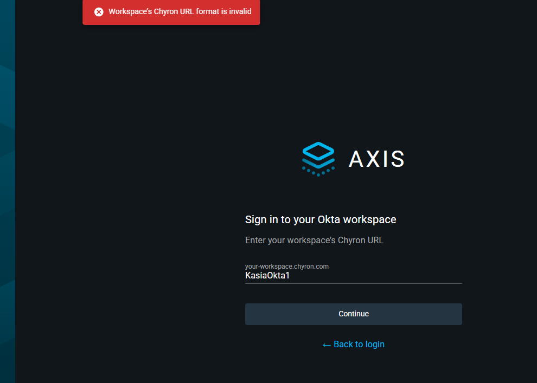Click the X icon in the error toast
The width and height of the screenshot is (537, 383).
[x=99, y=12]
